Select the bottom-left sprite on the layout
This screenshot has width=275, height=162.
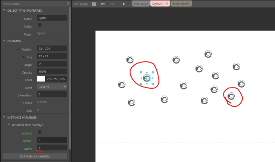tap(132, 102)
